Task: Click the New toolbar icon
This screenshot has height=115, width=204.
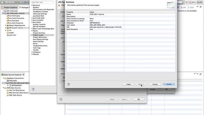Action: point(2,2)
